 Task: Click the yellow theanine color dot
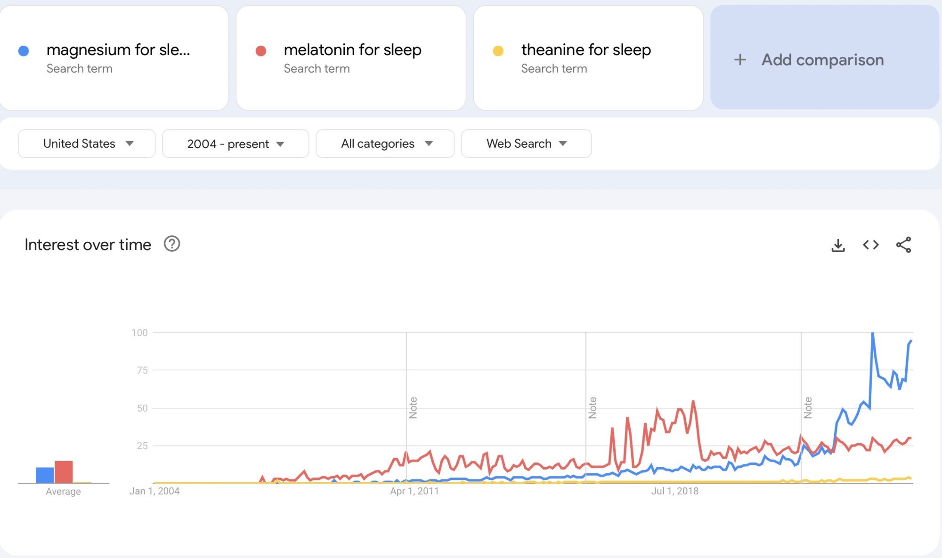(x=498, y=51)
